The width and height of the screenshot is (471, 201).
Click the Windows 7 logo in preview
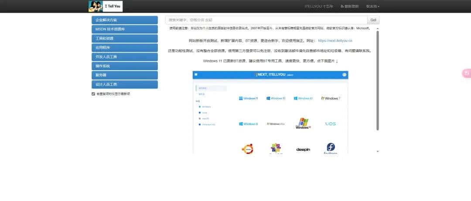click(331, 99)
